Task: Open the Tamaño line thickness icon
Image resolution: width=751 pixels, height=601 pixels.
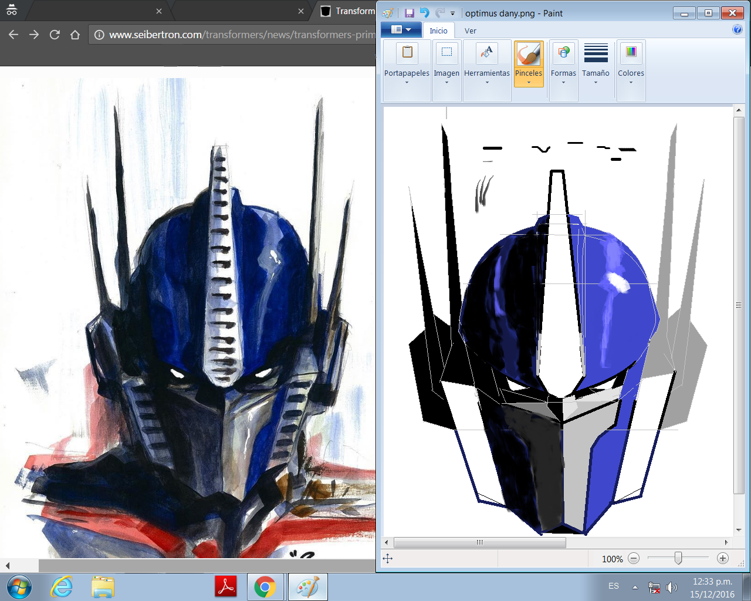Action: (x=596, y=53)
